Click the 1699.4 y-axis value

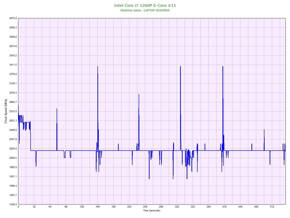tap(13, 186)
